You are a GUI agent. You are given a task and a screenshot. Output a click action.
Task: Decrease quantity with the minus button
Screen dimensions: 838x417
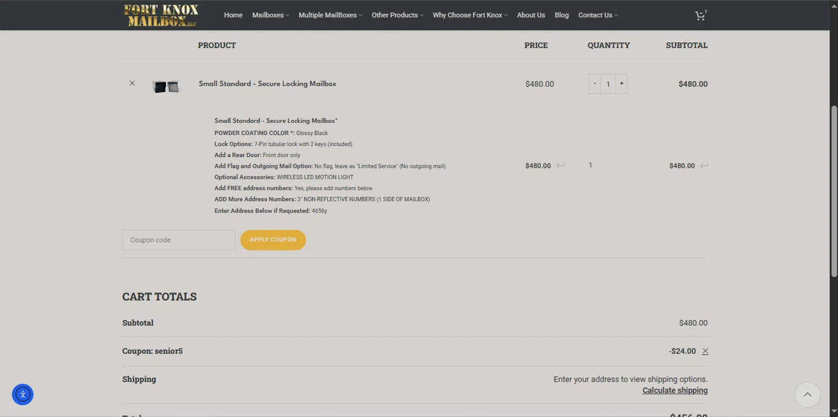(594, 84)
